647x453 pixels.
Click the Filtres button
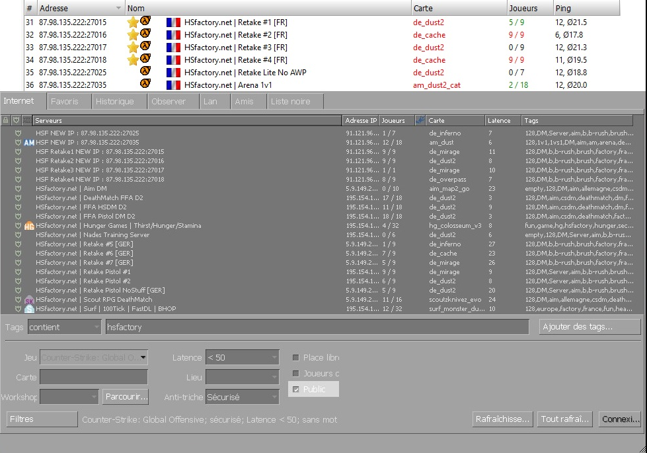(x=42, y=419)
